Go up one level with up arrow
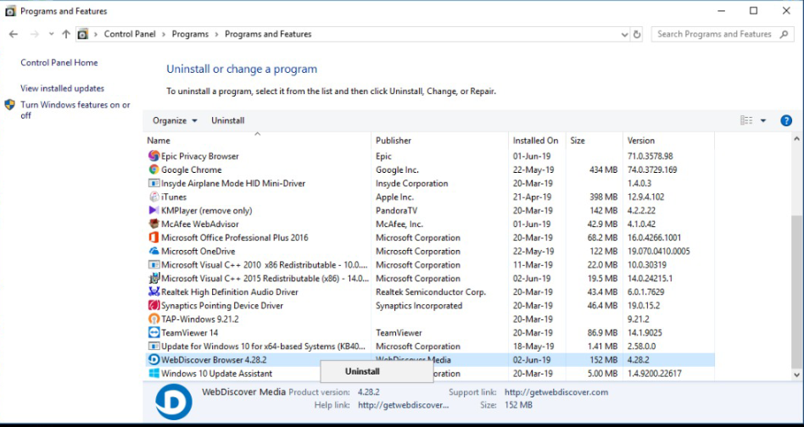Viewport: 804px width, 427px height. click(x=65, y=34)
